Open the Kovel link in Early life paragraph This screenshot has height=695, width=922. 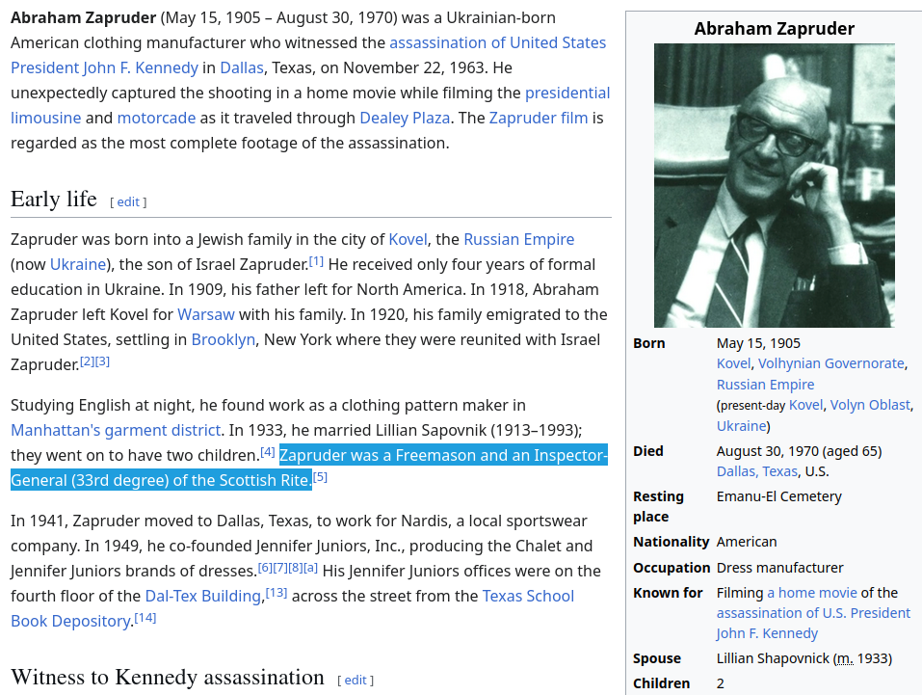click(x=408, y=239)
